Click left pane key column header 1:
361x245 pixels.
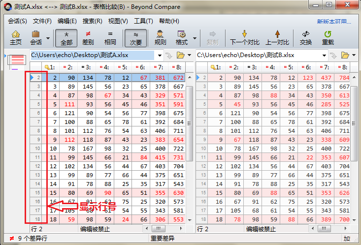50,67
